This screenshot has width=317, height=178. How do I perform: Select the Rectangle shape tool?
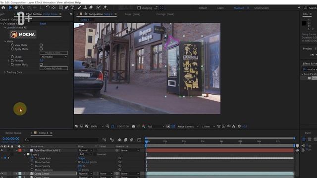(60, 7)
